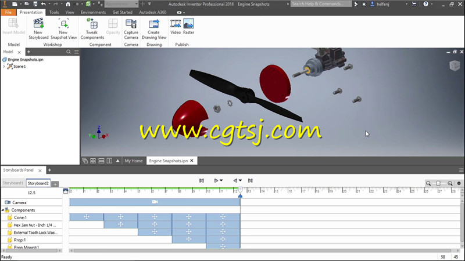Jump to the end of the storyboard
This screenshot has height=261, width=465.
click(251, 180)
